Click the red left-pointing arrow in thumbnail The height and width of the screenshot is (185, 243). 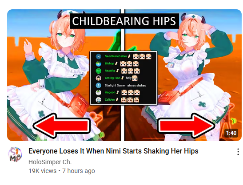coord(61,126)
